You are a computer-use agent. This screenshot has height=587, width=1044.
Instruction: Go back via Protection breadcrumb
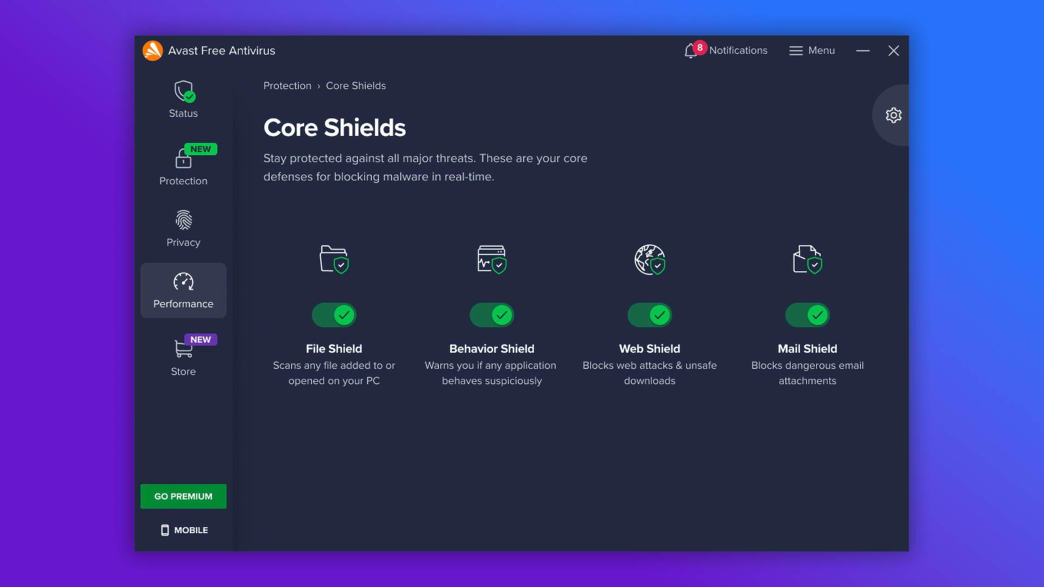click(x=287, y=86)
